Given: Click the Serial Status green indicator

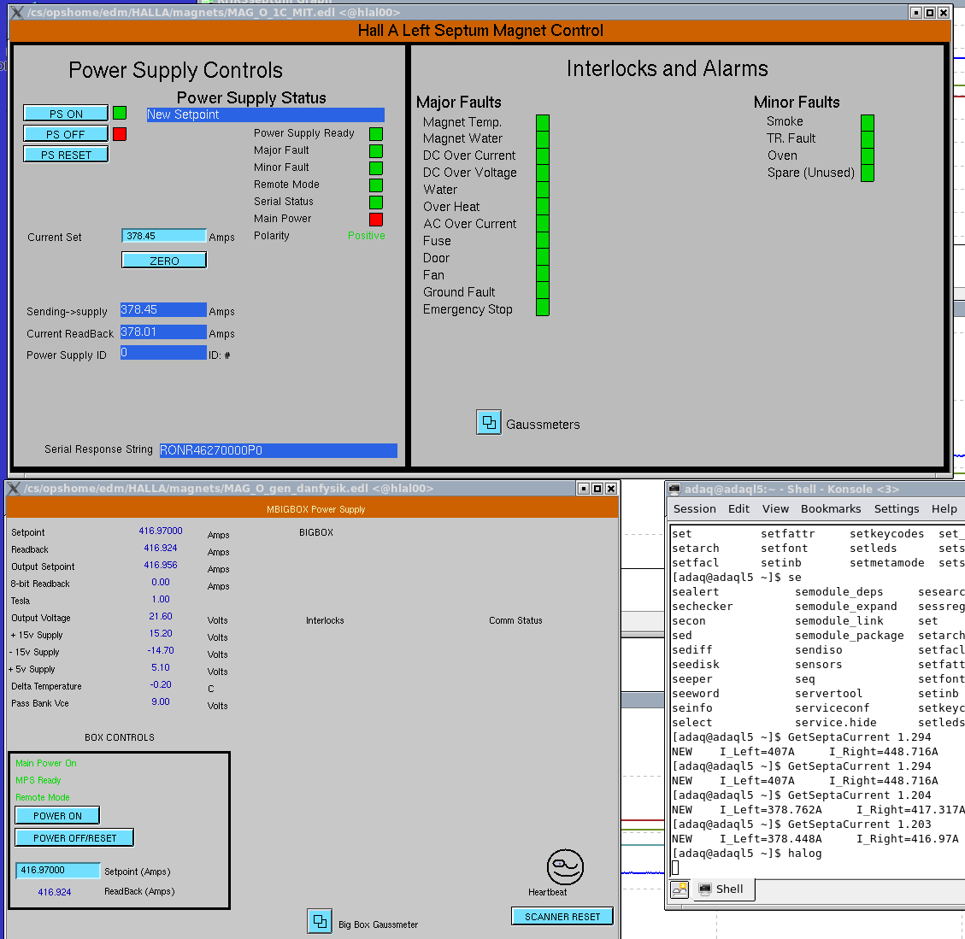Looking at the screenshot, I should [x=376, y=202].
